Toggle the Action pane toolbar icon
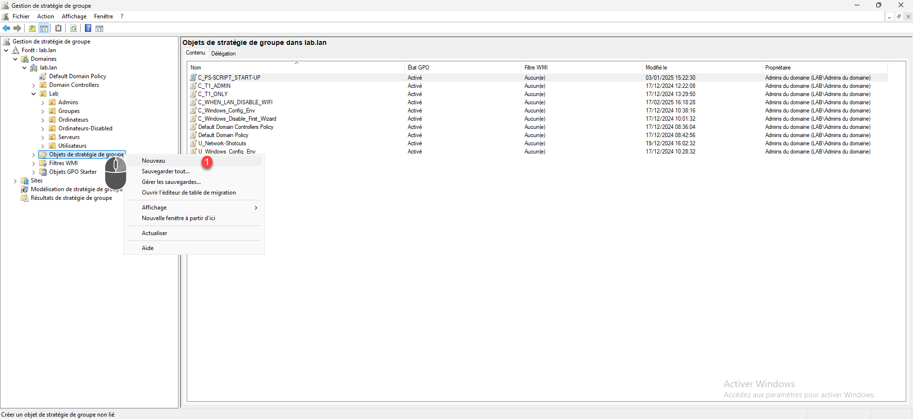Screen dimensions: 913x419 click(x=99, y=28)
